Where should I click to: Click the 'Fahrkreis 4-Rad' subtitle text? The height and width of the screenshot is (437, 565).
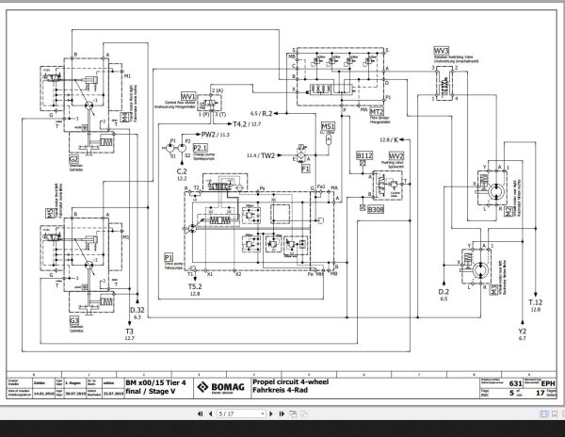(280, 390)
